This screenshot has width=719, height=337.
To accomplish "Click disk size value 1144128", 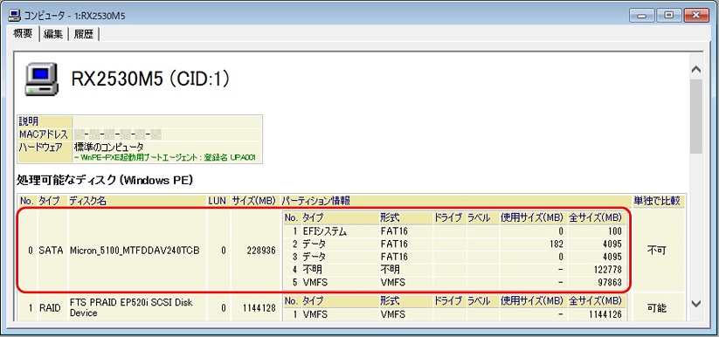I will tap(259, 308).
